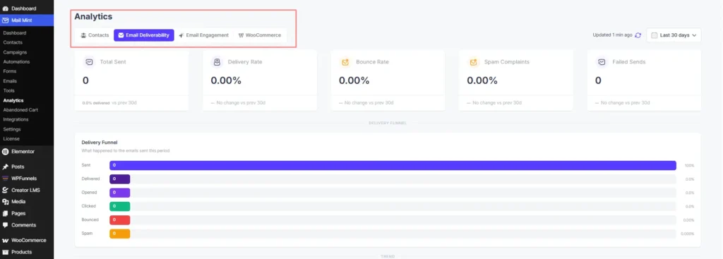Click the Pages icon in sidebar

(6, 213)
